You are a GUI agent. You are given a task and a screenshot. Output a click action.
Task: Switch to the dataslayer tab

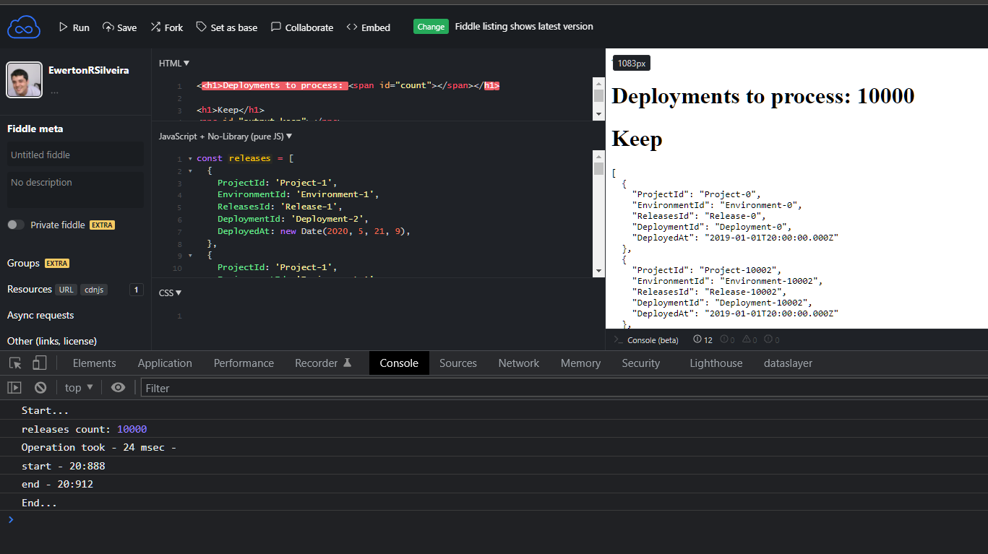[788, 363]
